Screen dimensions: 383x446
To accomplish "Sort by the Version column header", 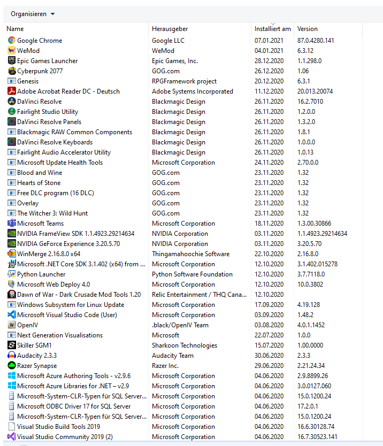I will [x=308, y=29].
